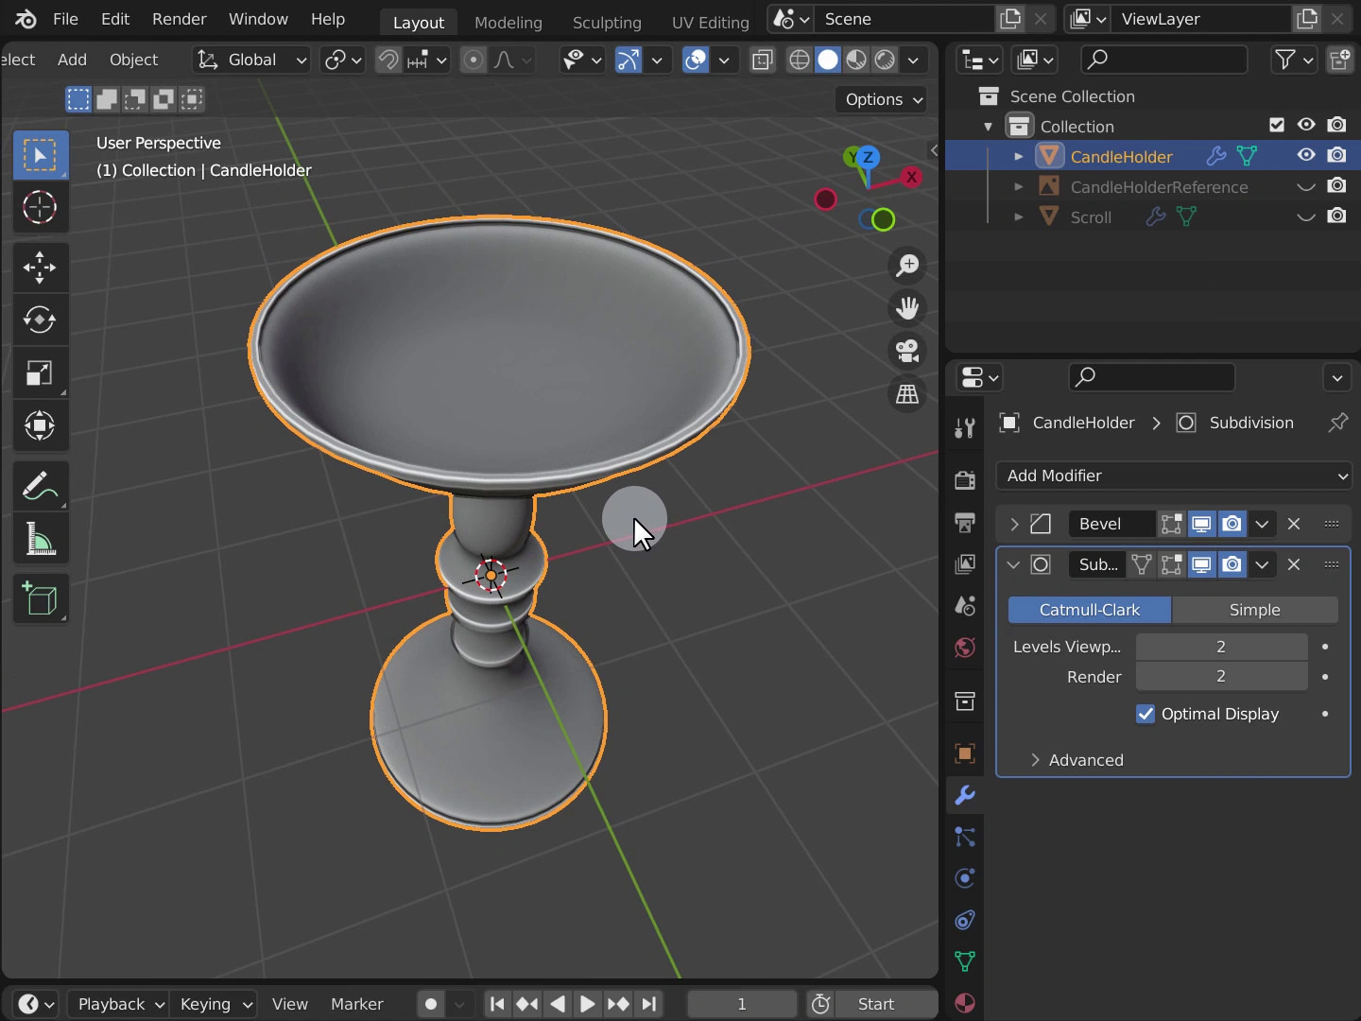Activate the Move tool
Screen dimensions: 1361x1021
[40, 267]
